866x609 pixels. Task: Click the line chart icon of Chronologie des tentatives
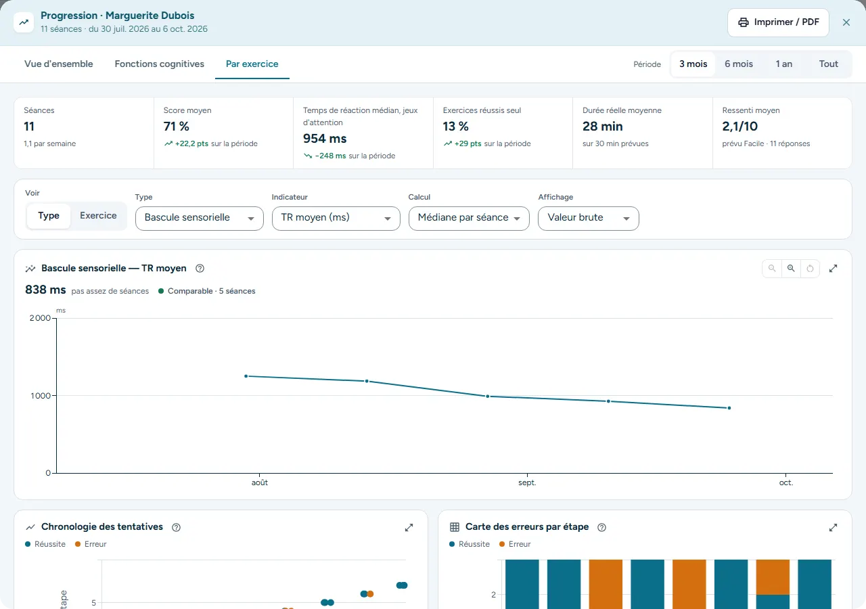30,527
